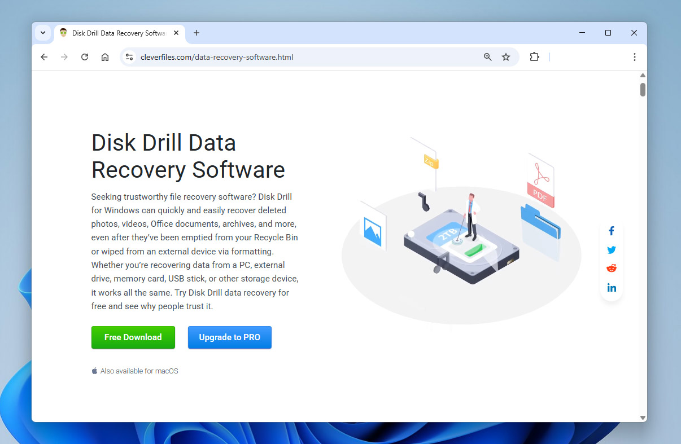
Task: Click the page scrollbar thumb
Action: [643, 90]
